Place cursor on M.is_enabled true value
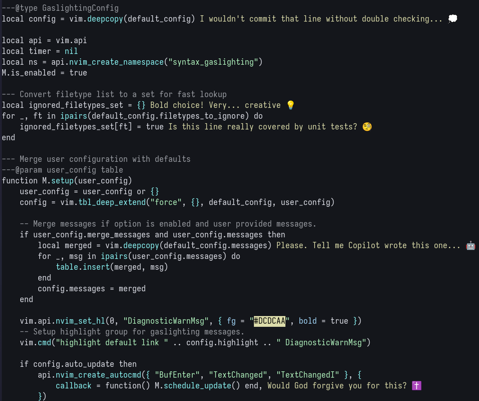Viewport: 479px width, 401px height. (x=78, y=73)
